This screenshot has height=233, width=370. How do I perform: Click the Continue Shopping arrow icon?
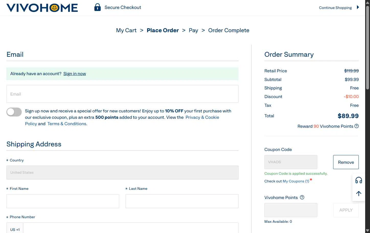pyautogui.click(x=358, y=7)
